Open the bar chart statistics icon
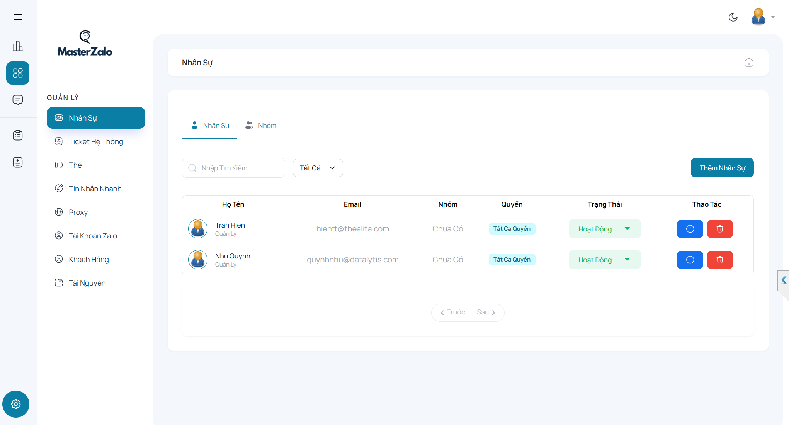 click(18, 46)
